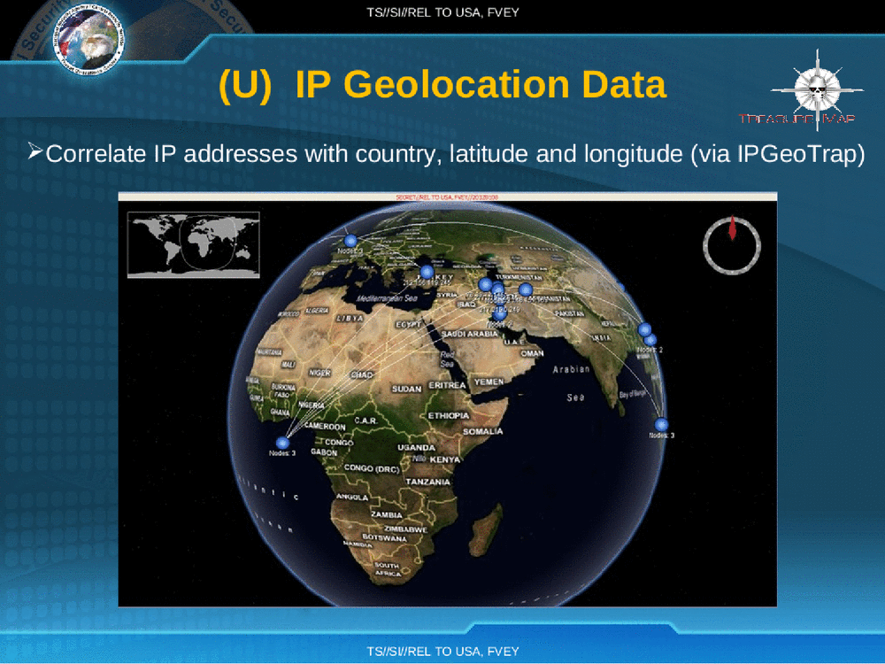
Task: Click the "GABON" country label
Action: [324, 452]
